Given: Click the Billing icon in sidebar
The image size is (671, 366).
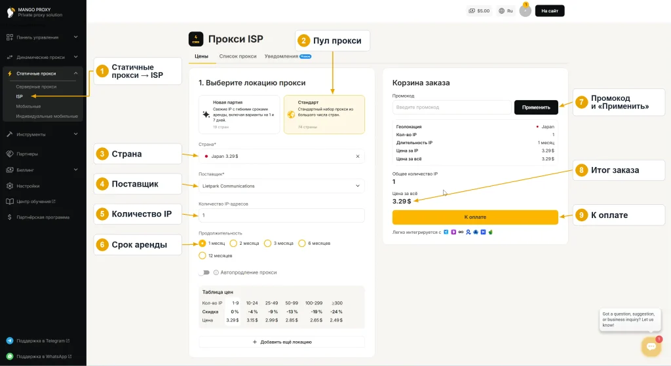Looking at the screenshot, I should point(10,170).
